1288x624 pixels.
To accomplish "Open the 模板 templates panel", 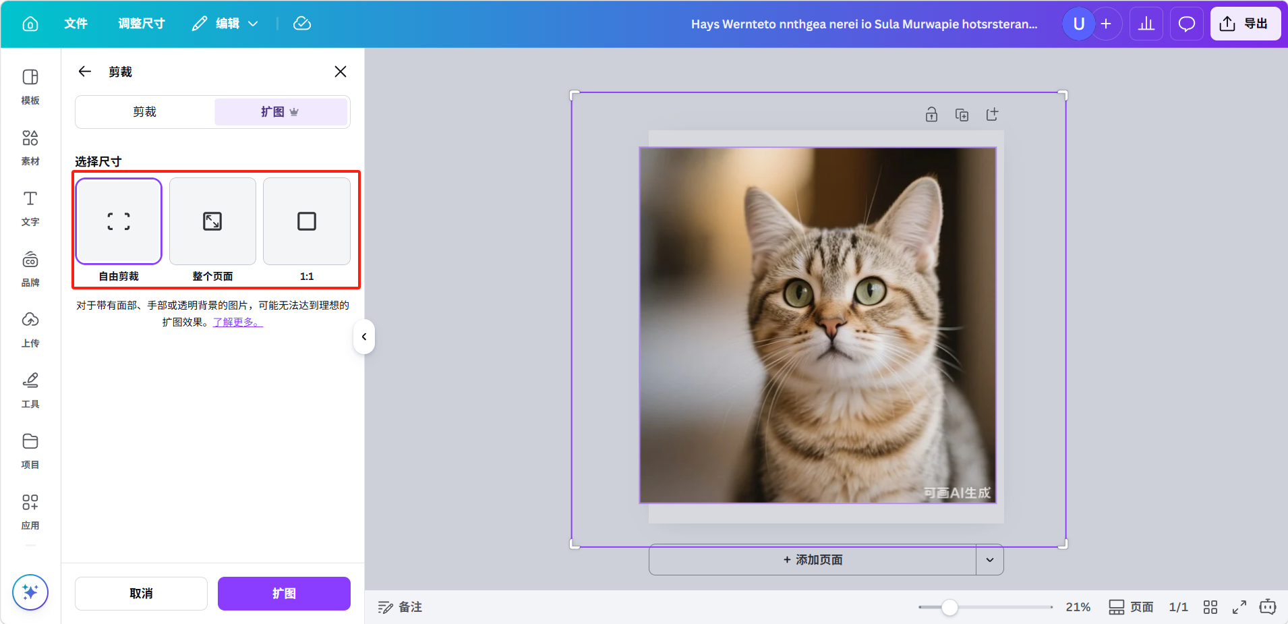I will [x=30, y=86].
